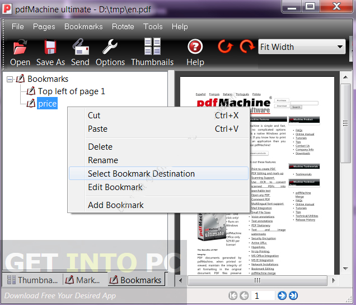This screenshot has height=305, width=356.
Task: Click the page number input field
Action: click(x=263, y=295)
